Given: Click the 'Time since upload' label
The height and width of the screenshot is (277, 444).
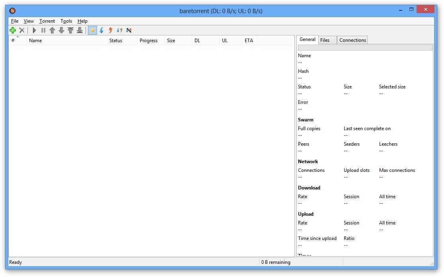Looking at the screenshot, I should coord(317,238).
